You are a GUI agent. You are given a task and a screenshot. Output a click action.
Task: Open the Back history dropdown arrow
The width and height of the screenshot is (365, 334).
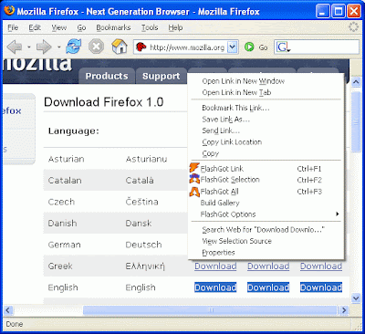(29, 47)
